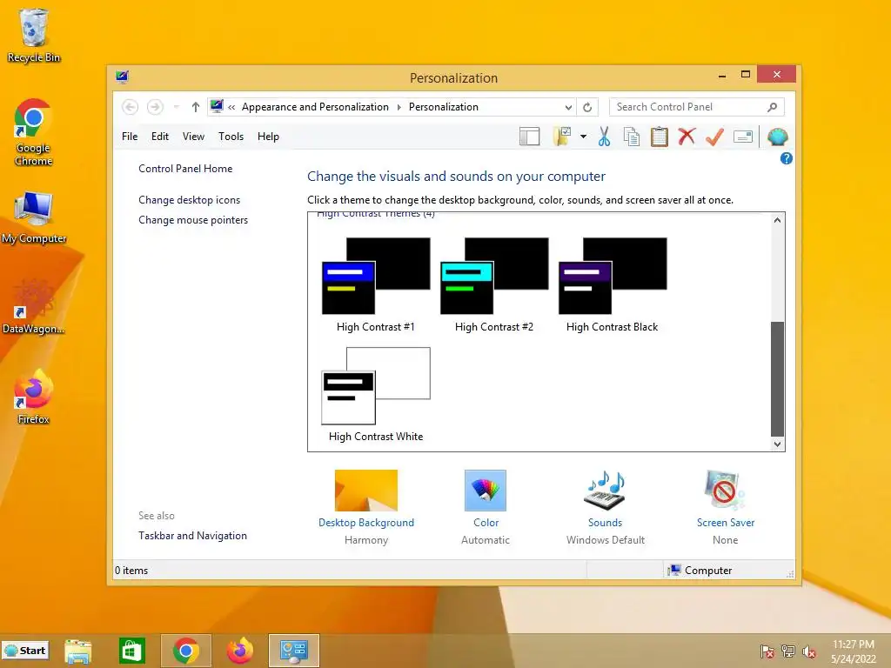Click the orange checkmark toolbar icon

pos(714,137)
